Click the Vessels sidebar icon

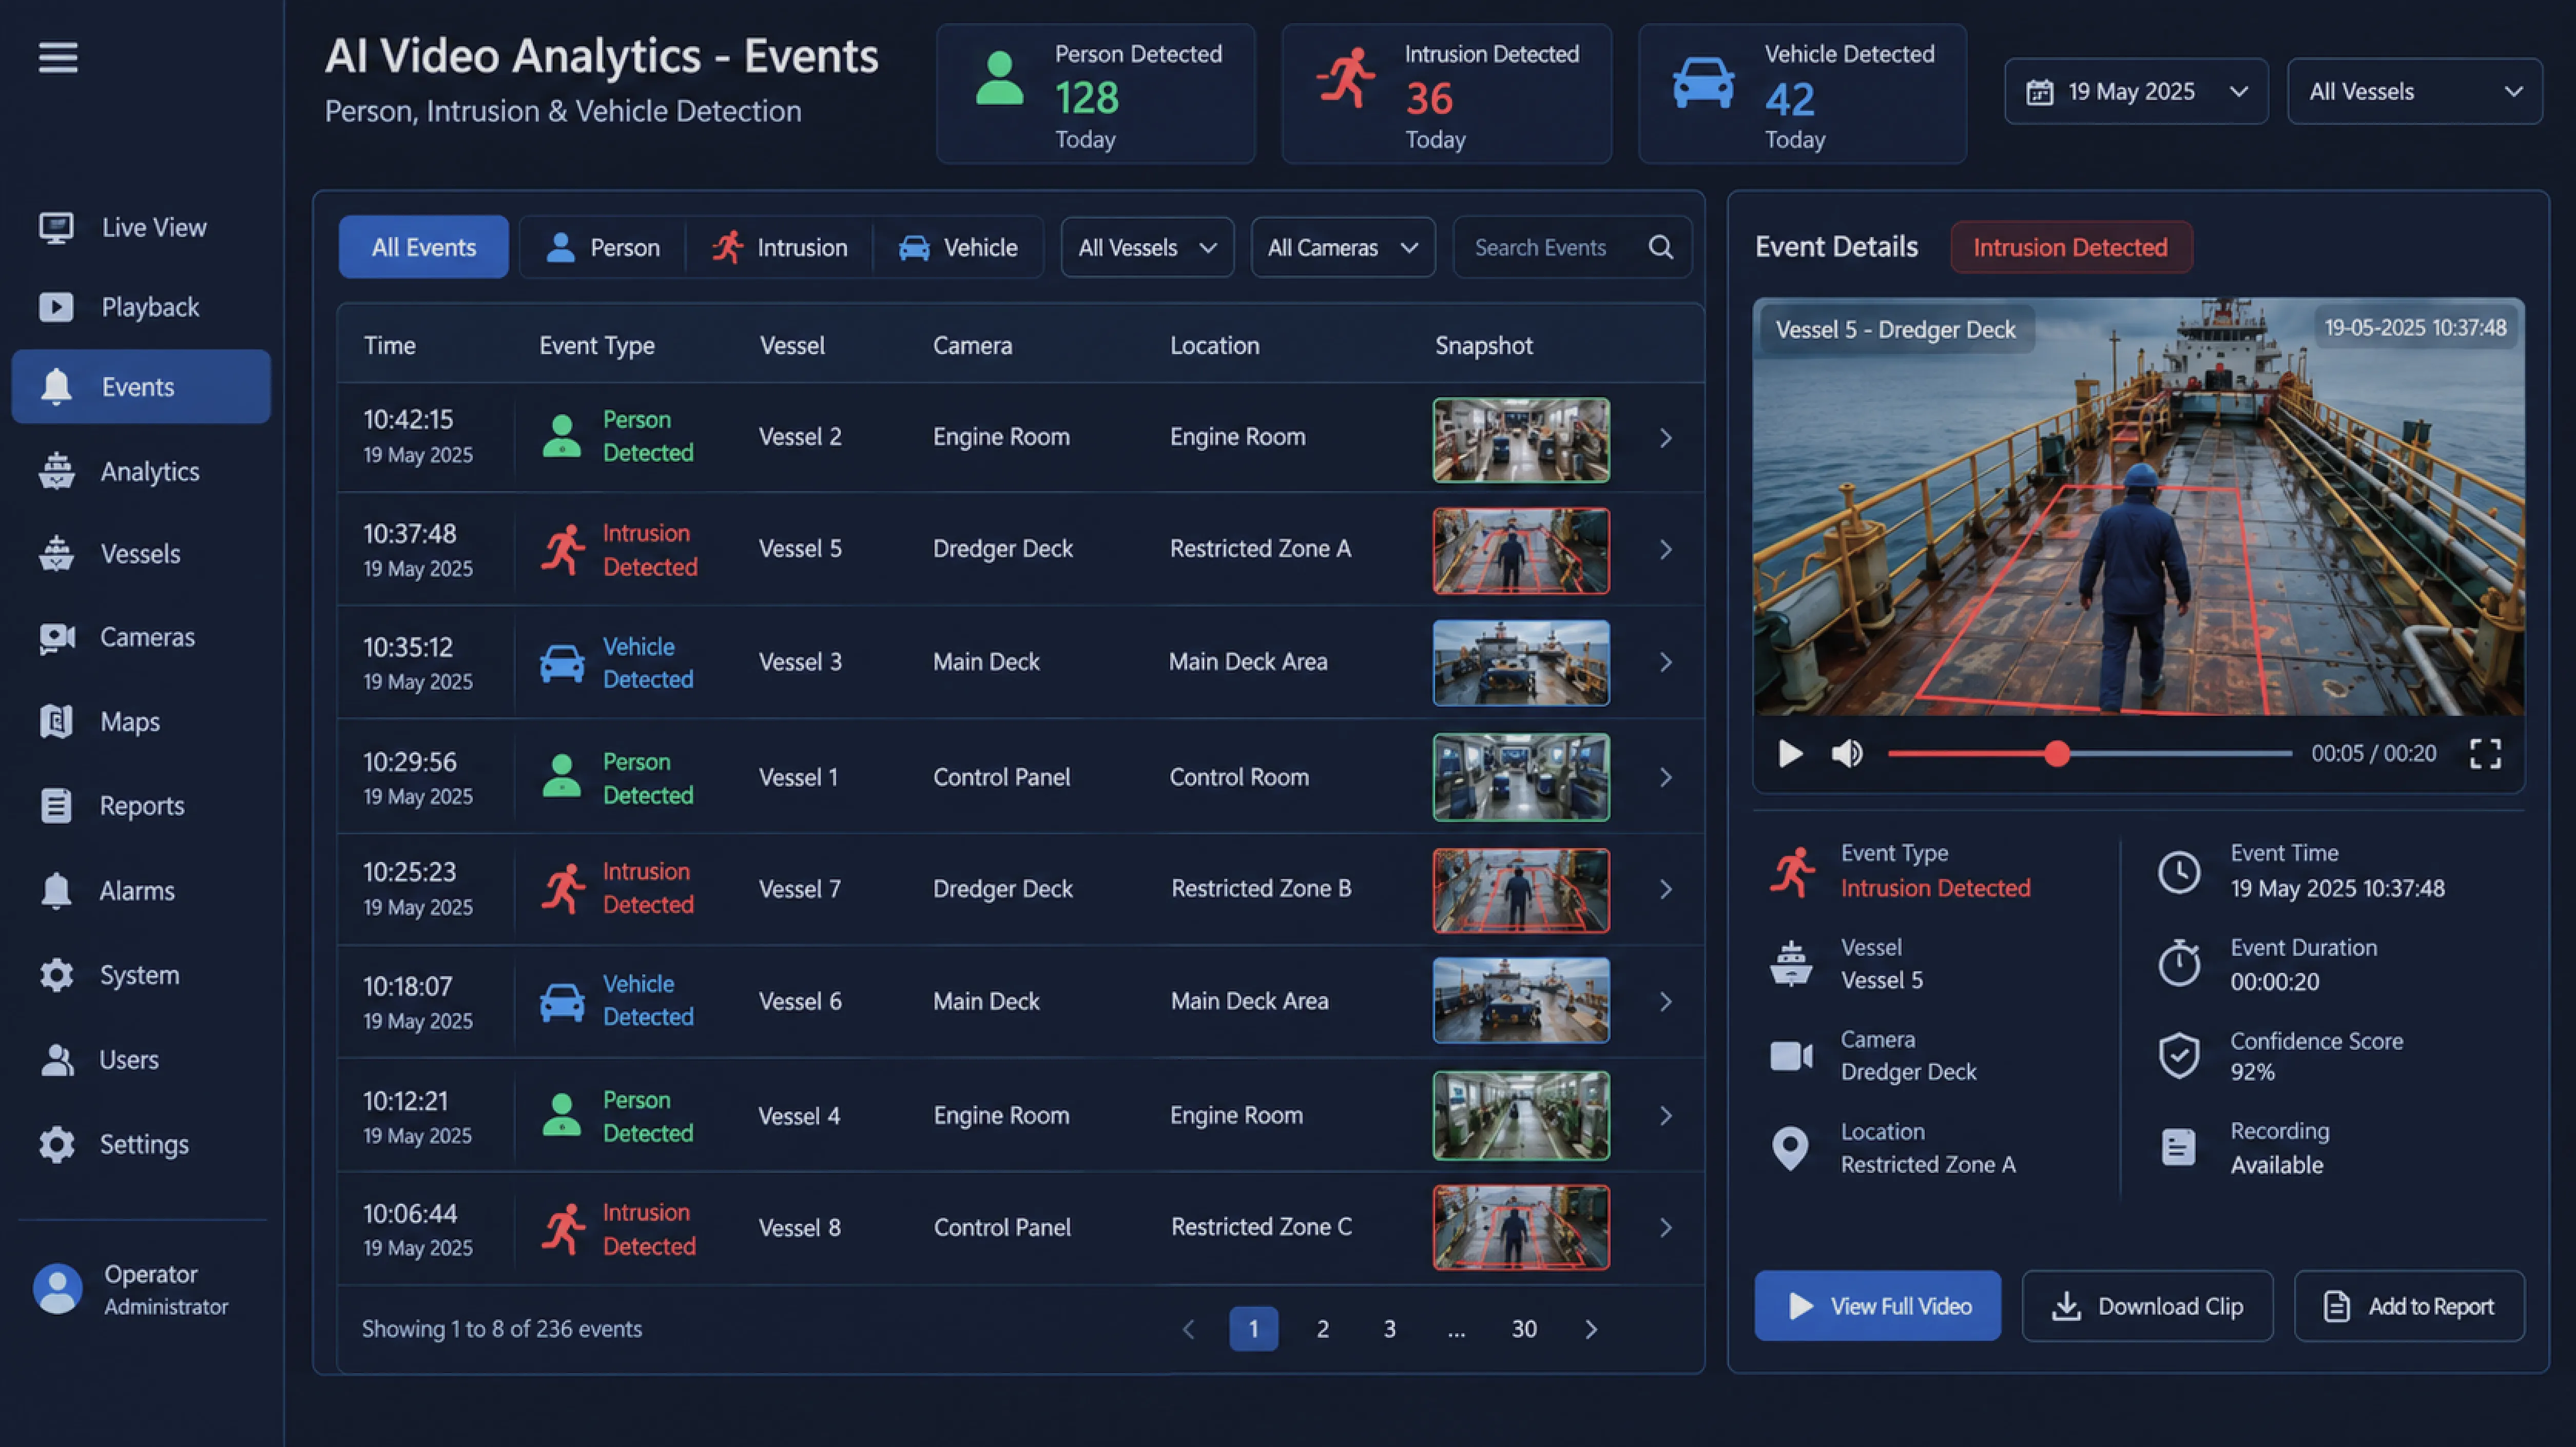56,553
